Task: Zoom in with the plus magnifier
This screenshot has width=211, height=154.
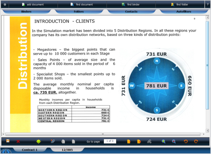Action: coord(163,142)
